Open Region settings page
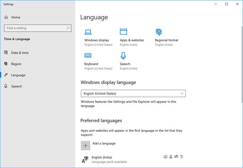Image resolution: width=243 pixels, height=168 pixels. coord(16,64)
